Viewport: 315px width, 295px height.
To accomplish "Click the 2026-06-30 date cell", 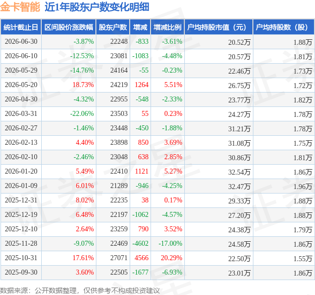I will (21, 42).
